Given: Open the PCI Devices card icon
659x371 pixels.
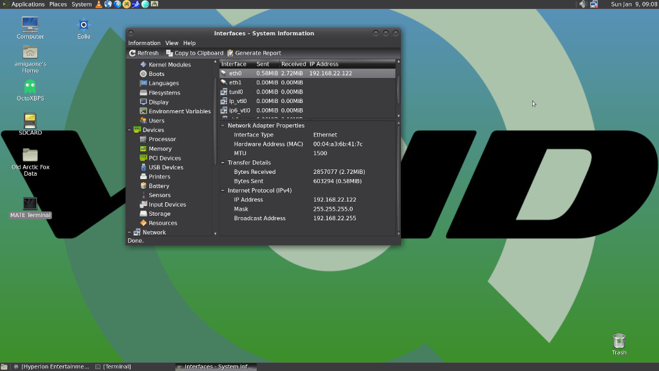Looking at the screenshot, I should coord(144,158).
